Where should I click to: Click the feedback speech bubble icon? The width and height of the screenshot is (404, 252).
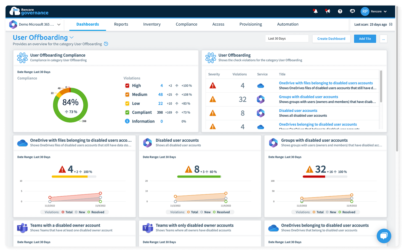click(352, 11)
